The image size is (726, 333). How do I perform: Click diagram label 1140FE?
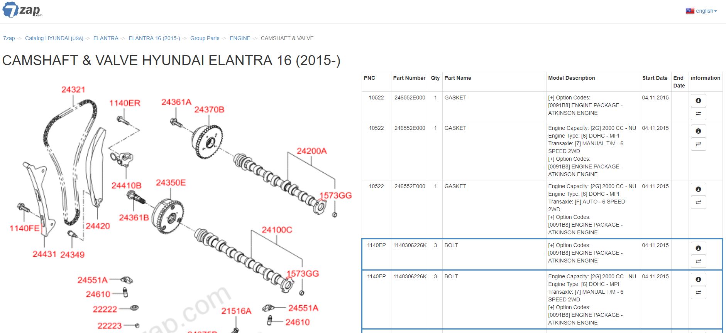pyautogui.click(x=24, y=228)
